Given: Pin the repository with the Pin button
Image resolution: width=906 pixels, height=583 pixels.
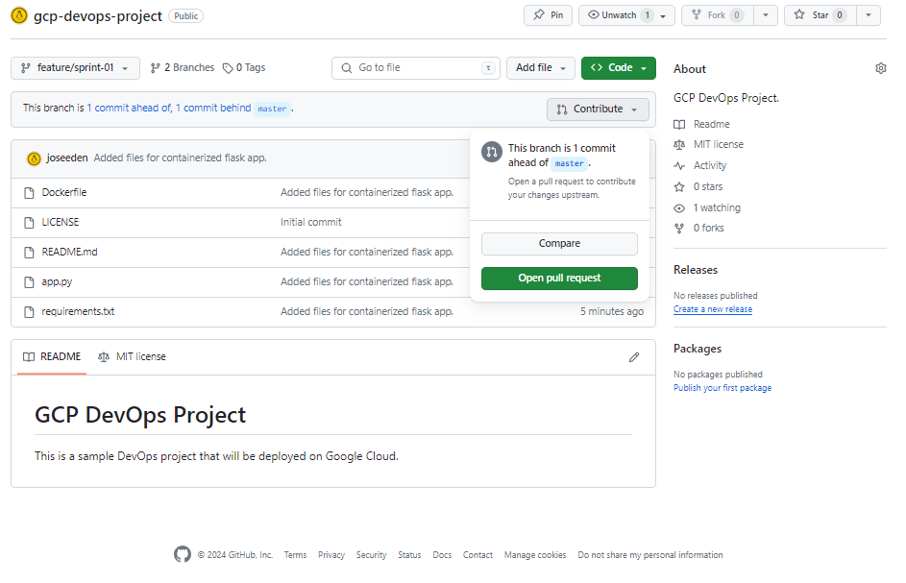Looking at the screenshot, I should tap(548, 15).
